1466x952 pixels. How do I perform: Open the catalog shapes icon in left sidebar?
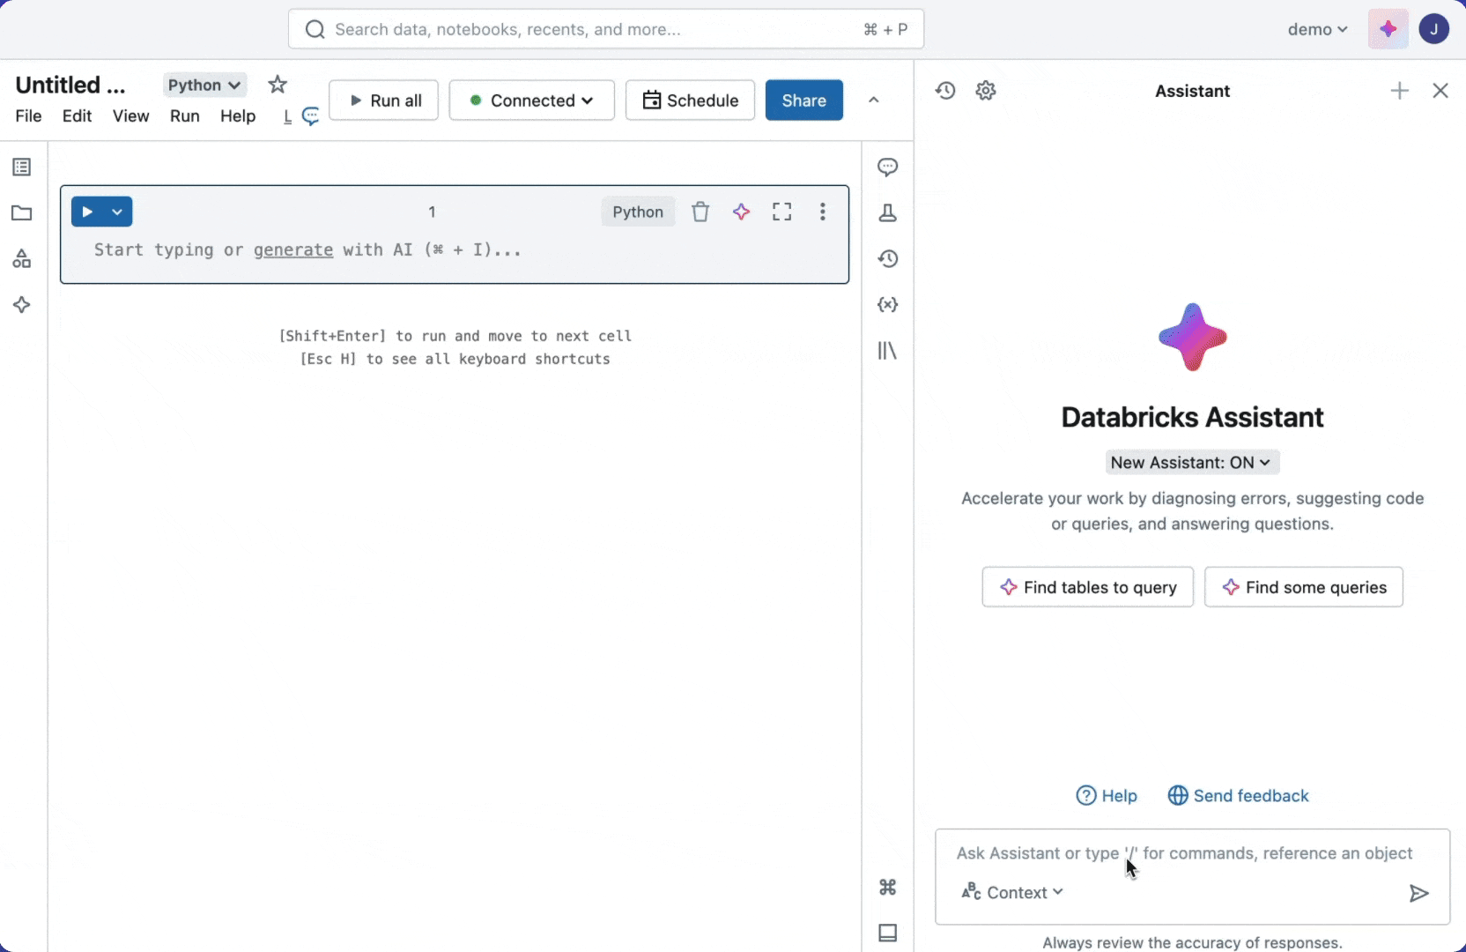(x=22, y=258)
